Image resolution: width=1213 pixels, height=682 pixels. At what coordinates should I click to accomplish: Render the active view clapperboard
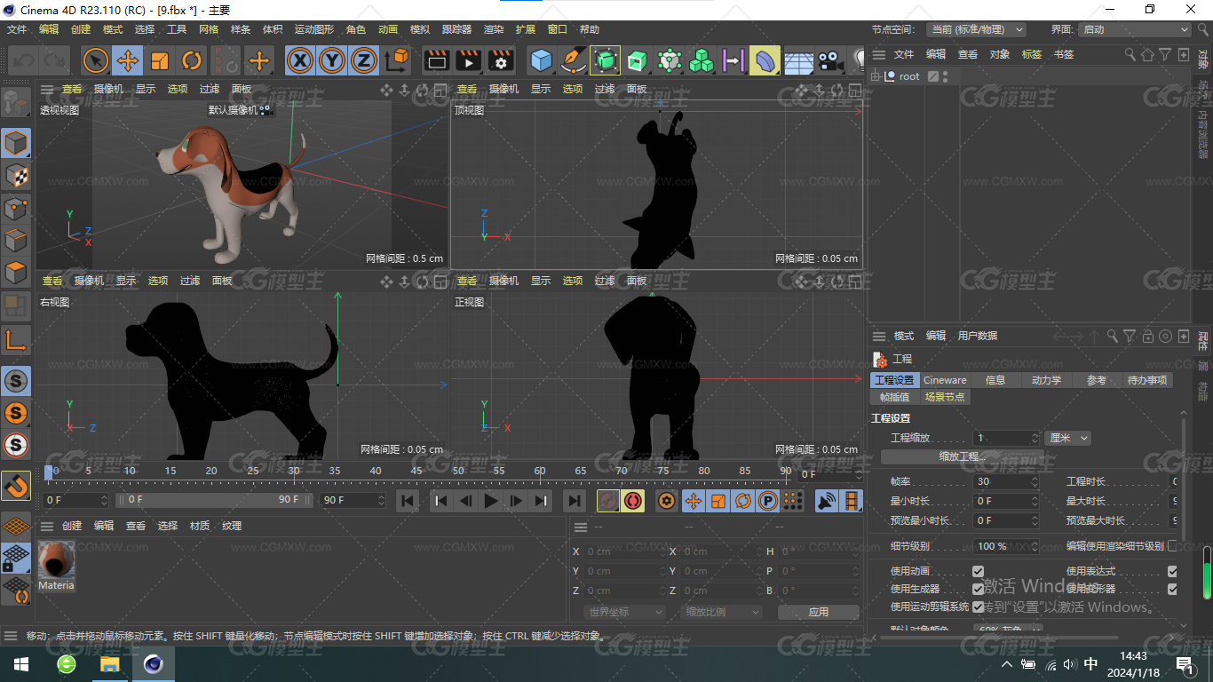pos(436,60)
